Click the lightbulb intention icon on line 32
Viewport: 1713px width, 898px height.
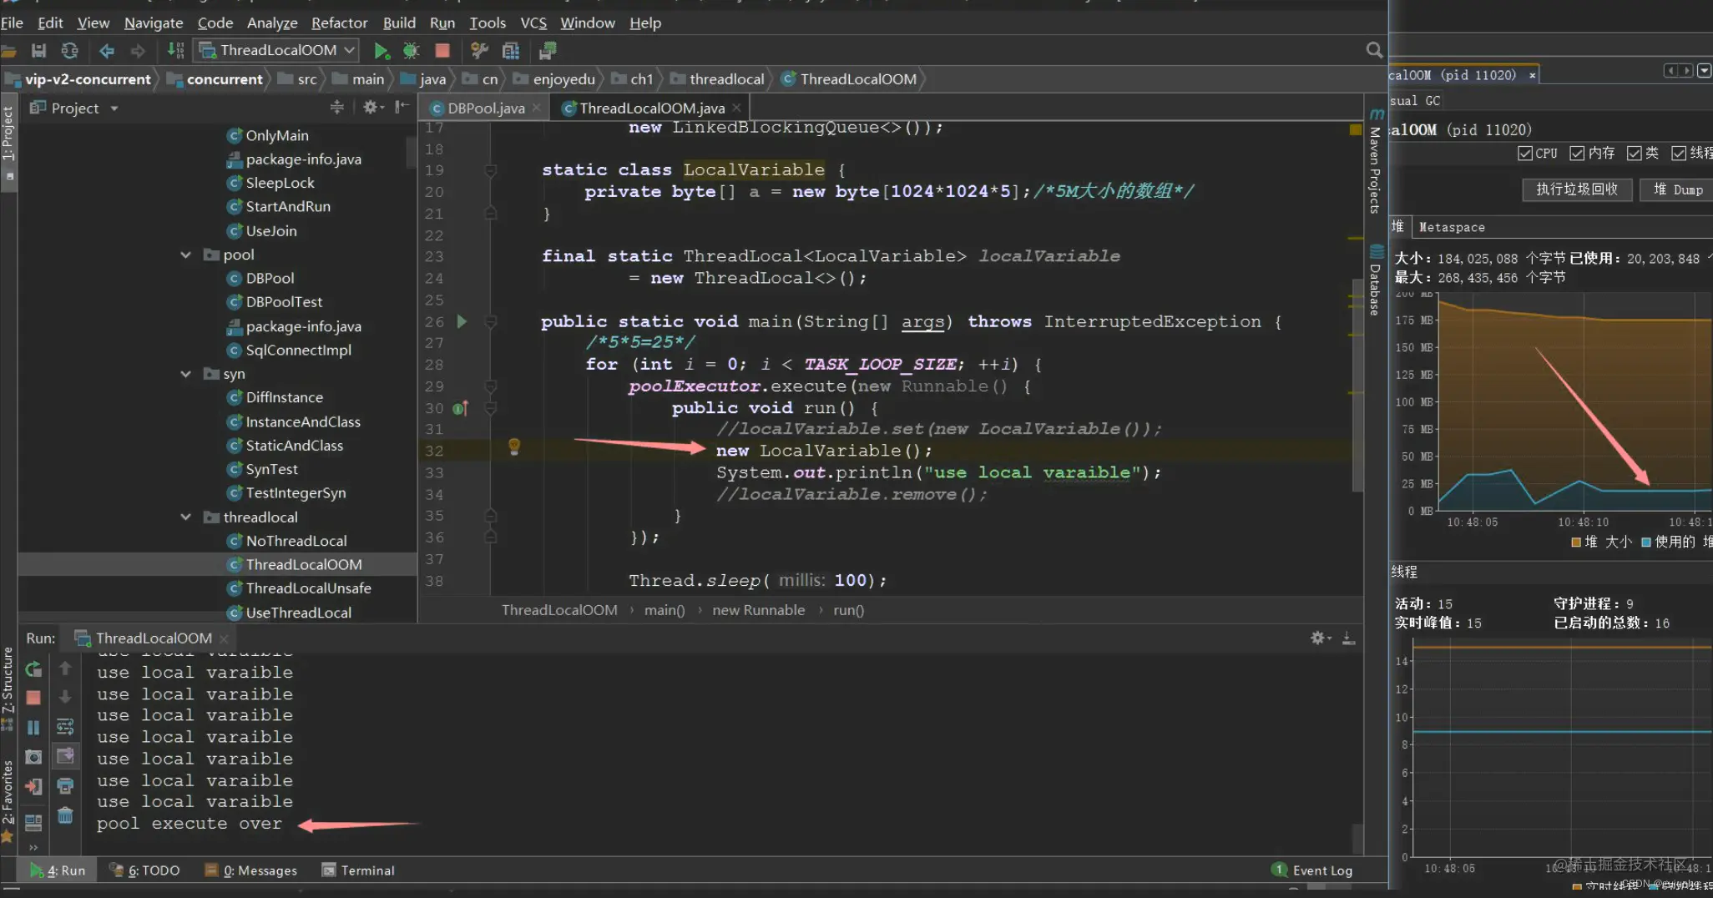[514, 447]
